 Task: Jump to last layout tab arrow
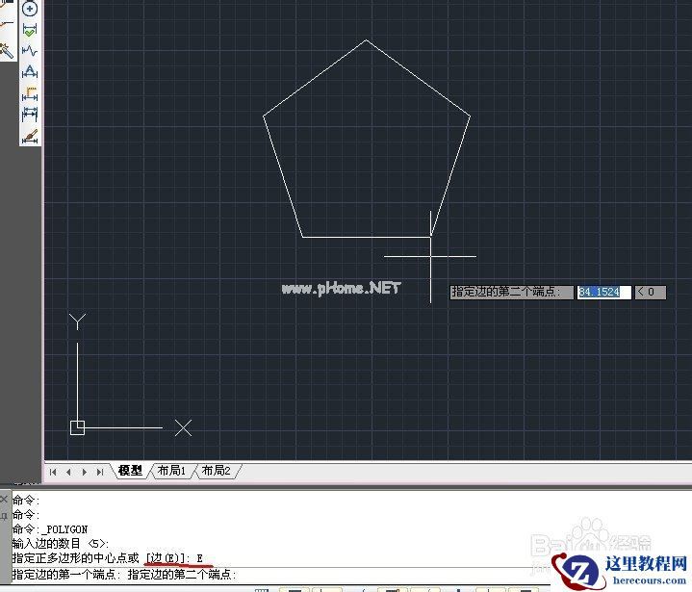click(x=100, y=472)
